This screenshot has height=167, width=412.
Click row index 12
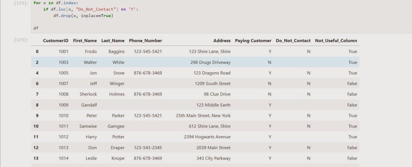(36, 148)
